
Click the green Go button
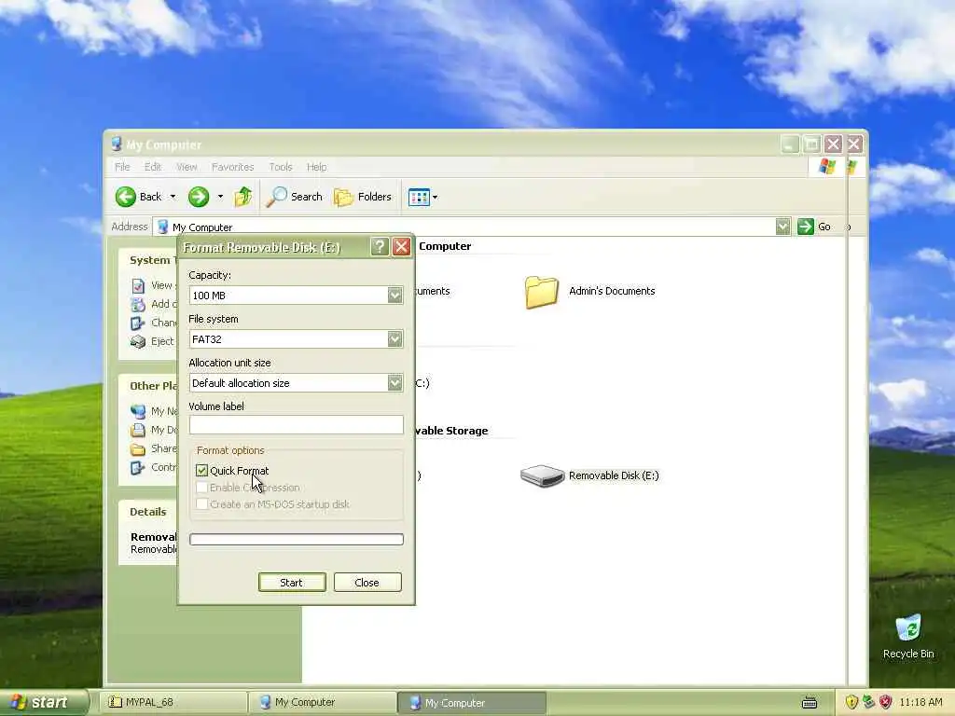tap(814, 227)
